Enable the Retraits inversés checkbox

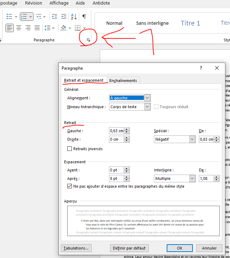70,149
